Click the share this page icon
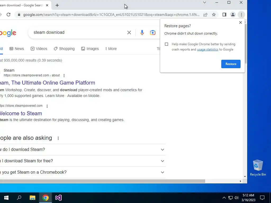 pyautogui.click(x=205, y=15)
